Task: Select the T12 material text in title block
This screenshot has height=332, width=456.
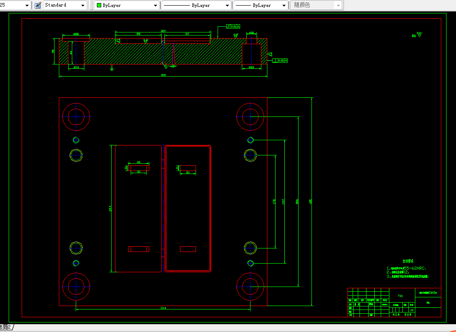Action: click(401, 296)
